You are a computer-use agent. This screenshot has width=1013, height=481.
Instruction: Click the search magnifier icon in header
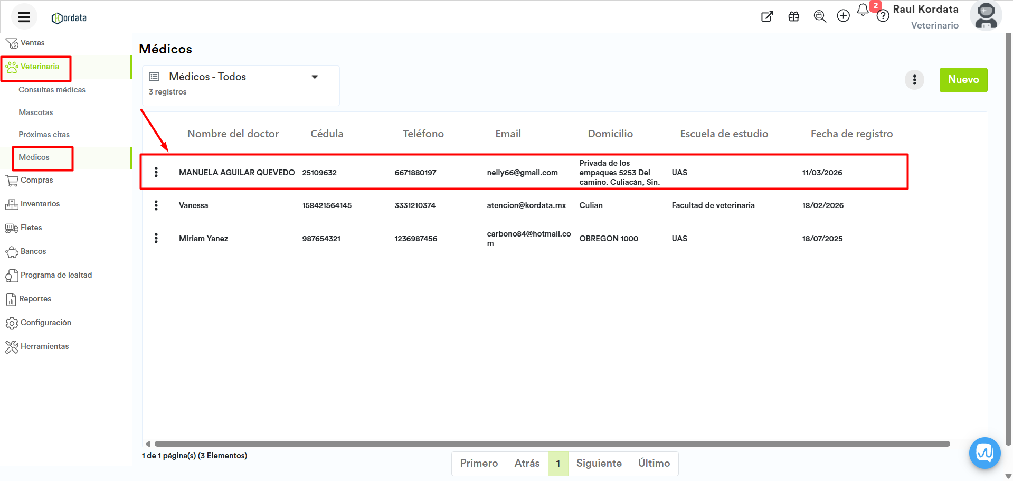pyautogui.click(x=819, y=16)
